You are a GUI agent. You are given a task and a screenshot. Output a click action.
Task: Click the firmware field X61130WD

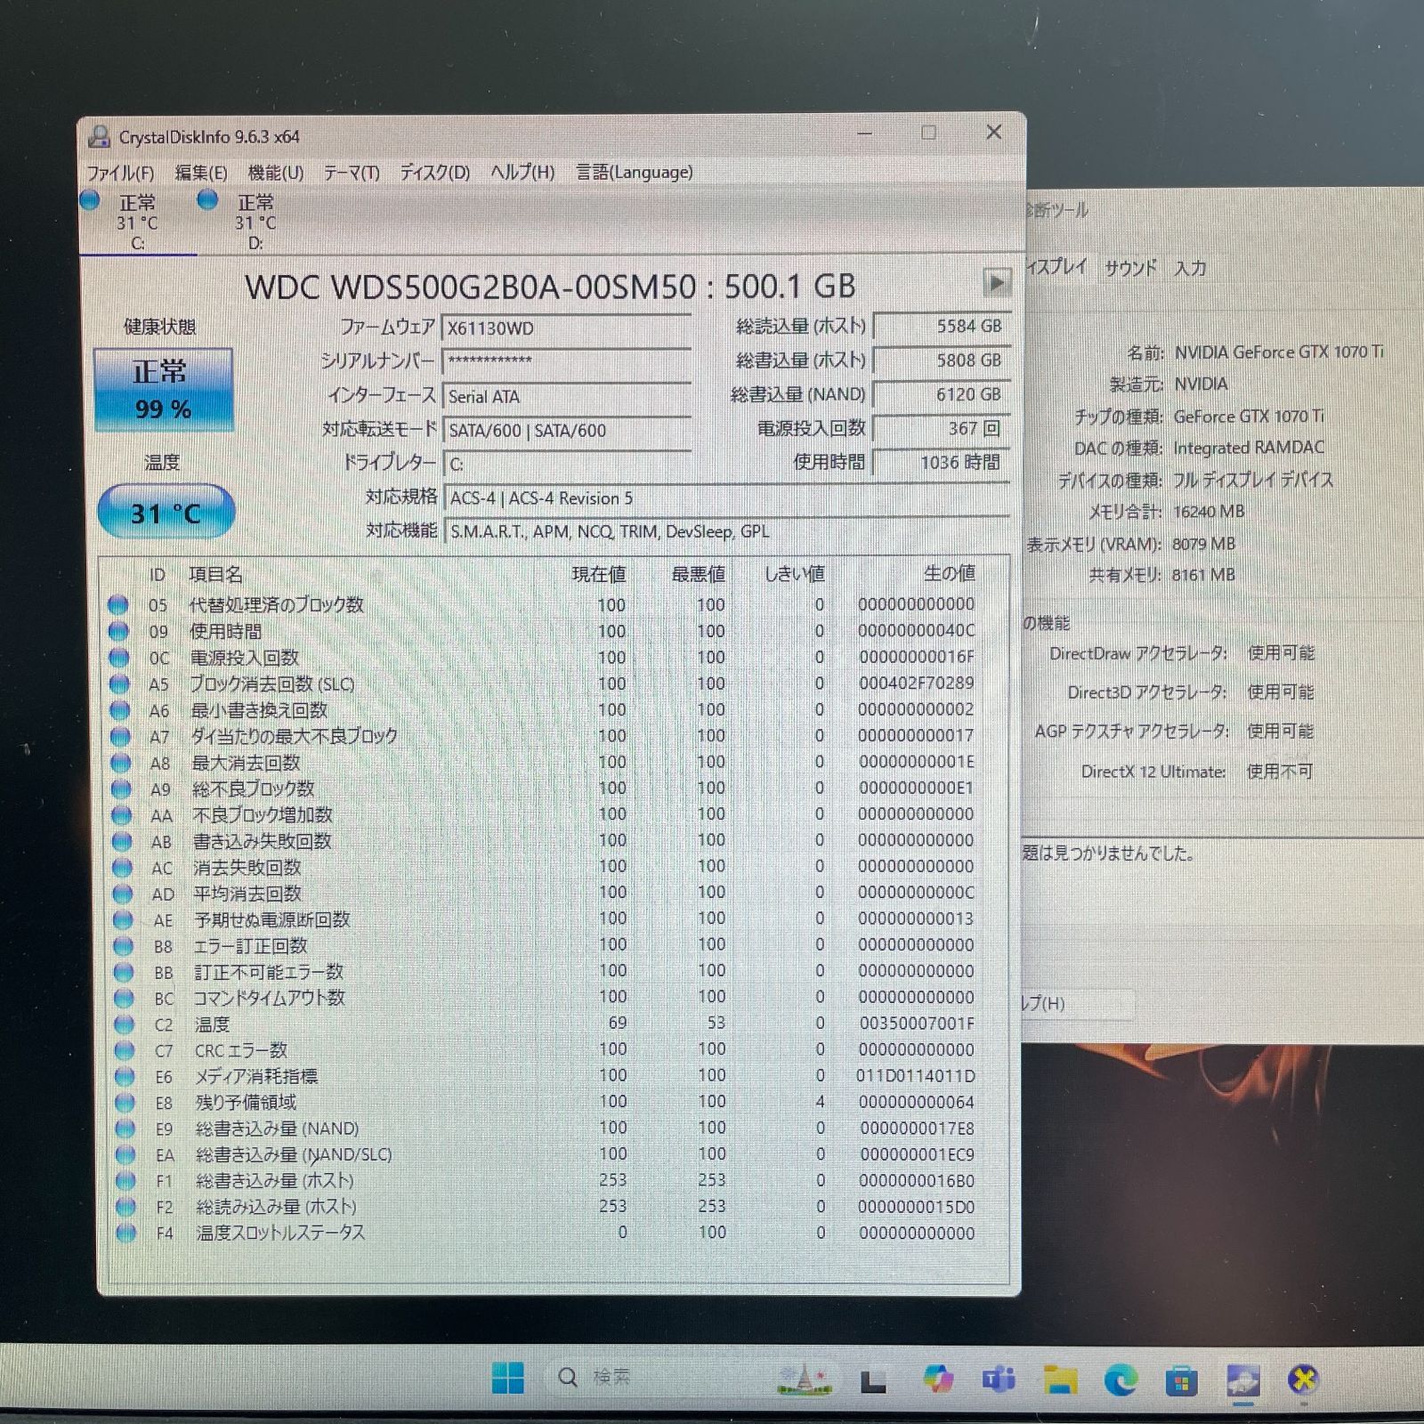tap(566, 328)
